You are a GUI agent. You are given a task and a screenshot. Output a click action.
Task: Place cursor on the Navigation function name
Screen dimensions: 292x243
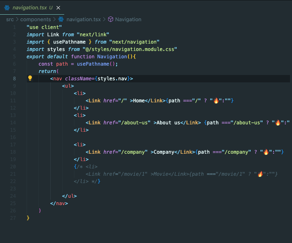pos(112,56)
